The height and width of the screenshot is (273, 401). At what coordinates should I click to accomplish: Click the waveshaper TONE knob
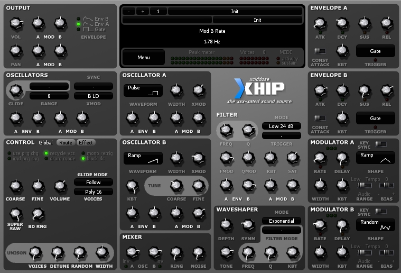226,252
